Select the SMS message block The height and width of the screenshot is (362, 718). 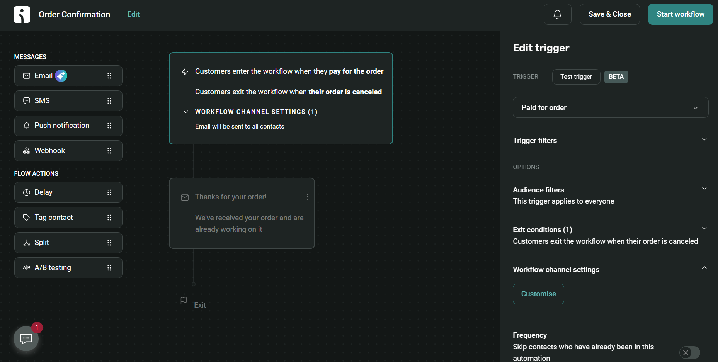(68, 101)
